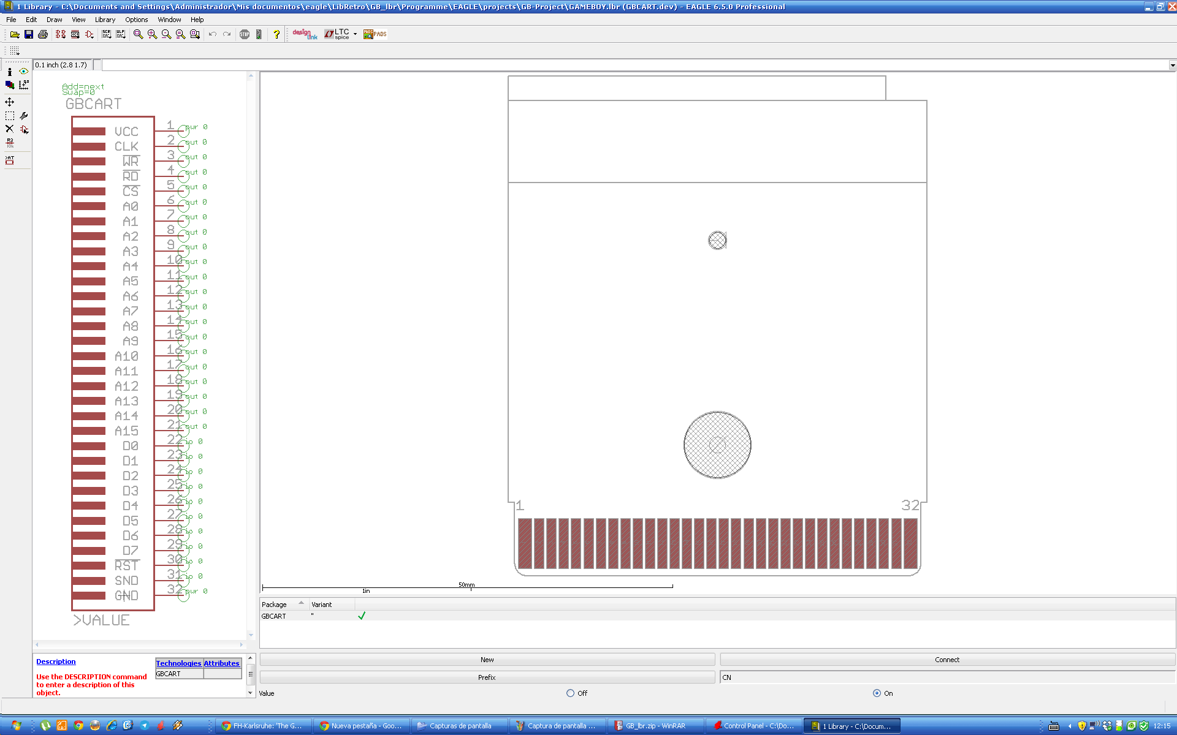1177x735 pixels.
Task: Open the Package editor icon
Action: click(75, 34)
